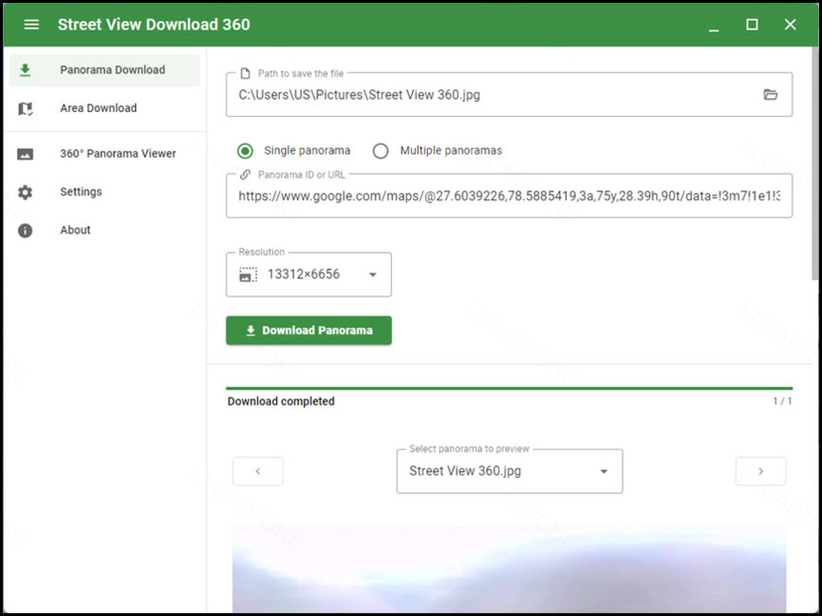Open the About page

tap(105, 231)
